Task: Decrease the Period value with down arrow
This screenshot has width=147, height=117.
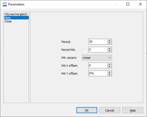Action: [109, 43]
